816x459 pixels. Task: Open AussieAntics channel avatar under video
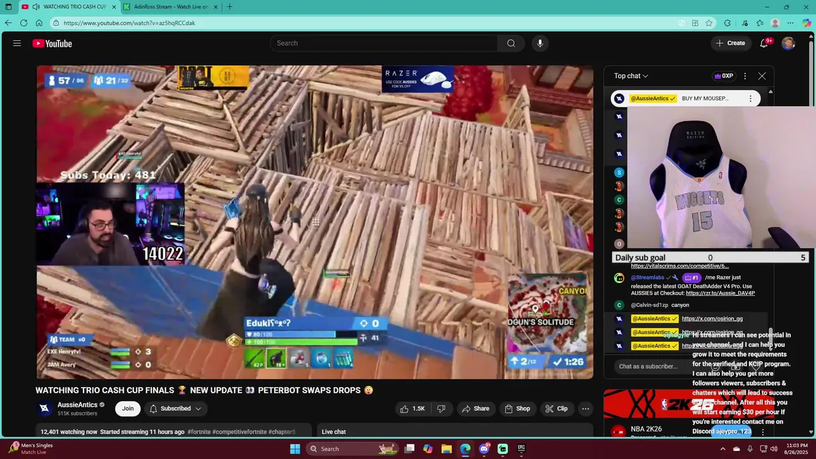(45, 408)
